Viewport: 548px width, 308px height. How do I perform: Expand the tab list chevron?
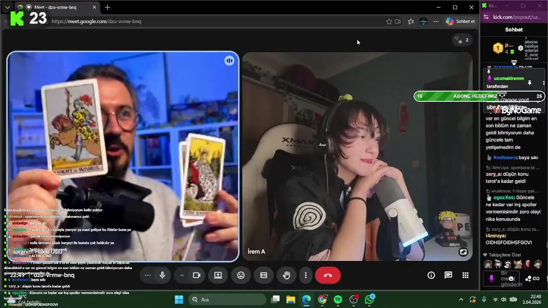coord(7,7)
